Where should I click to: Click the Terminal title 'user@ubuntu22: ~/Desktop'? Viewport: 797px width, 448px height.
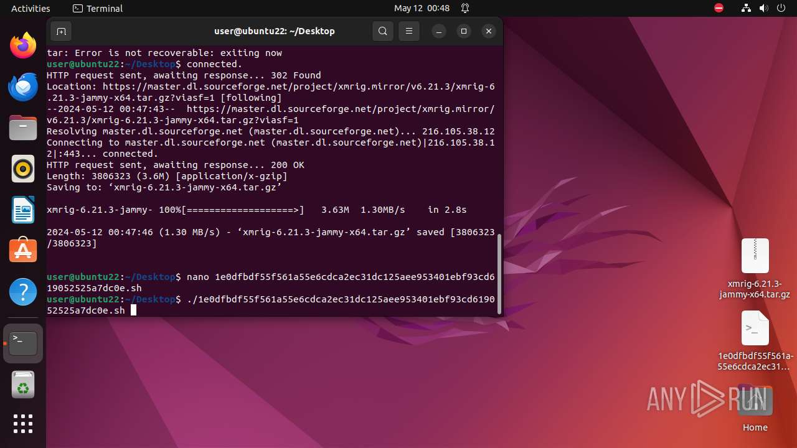tap(274, 31)
